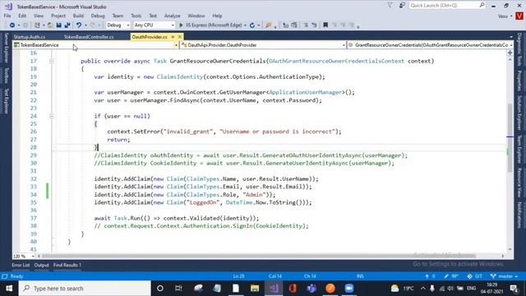Screen dimensions: 526x296
Task: Open the Server Explorer side tab
Action: click(6, 48)
